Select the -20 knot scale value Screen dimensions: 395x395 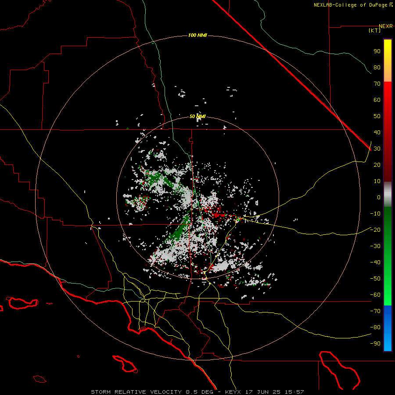point(375,230)
